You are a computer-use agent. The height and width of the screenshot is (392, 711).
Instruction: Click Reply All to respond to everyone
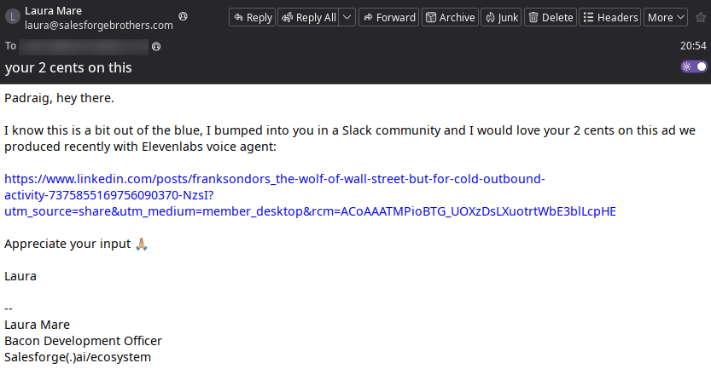(308, 17)
